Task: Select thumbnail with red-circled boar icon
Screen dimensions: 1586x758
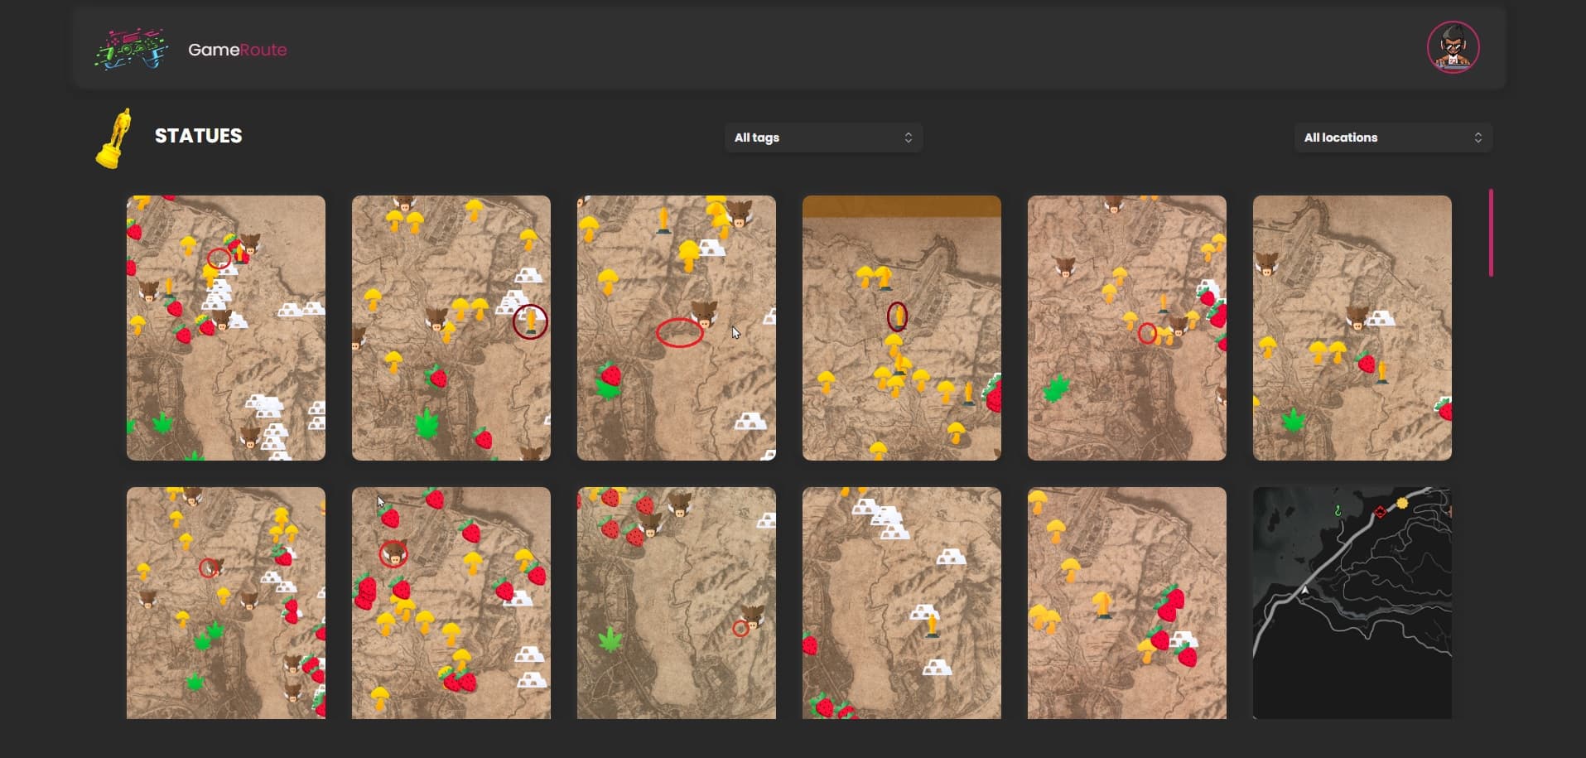Action: 451,602
